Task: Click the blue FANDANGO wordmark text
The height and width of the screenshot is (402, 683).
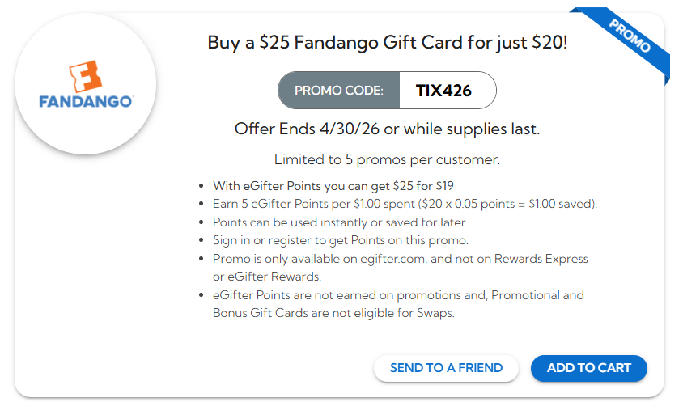Action: (85, 103)
